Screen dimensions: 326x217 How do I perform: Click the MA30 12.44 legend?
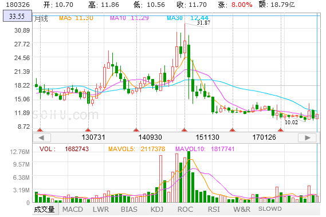(187, 18)
